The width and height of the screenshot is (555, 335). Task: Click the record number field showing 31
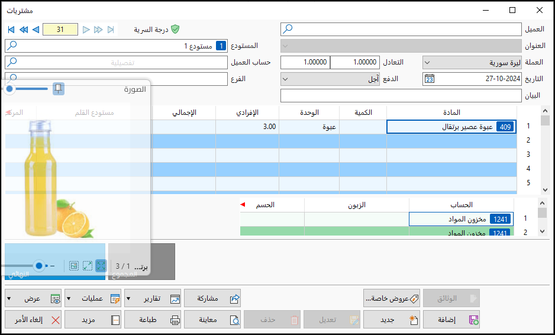click(60, 30)
